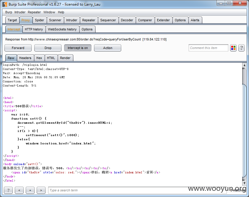
Task: Open the Intruder tool tab
Action: [72, 20]
